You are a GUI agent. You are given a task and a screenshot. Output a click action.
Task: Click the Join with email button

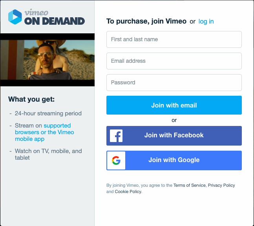(x=174, y=105)
